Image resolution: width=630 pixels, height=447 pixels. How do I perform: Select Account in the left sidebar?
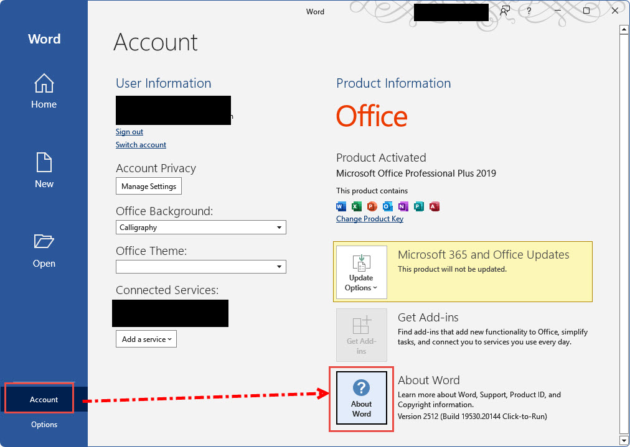click(44, 400)
